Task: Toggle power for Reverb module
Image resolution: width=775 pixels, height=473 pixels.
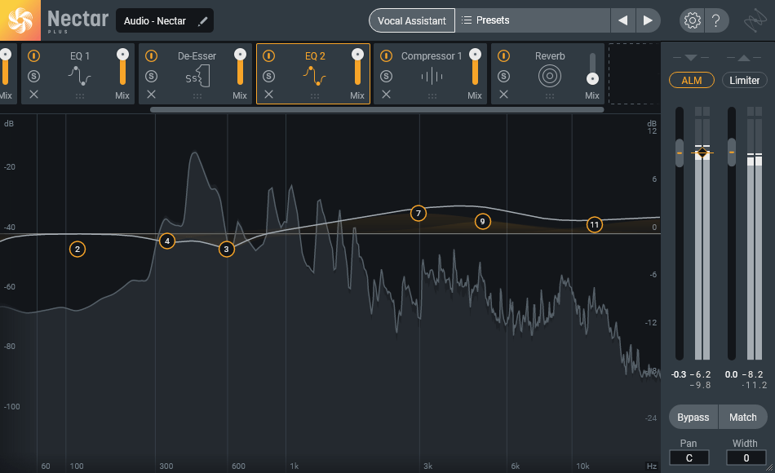Action: [x=503, y=55]
